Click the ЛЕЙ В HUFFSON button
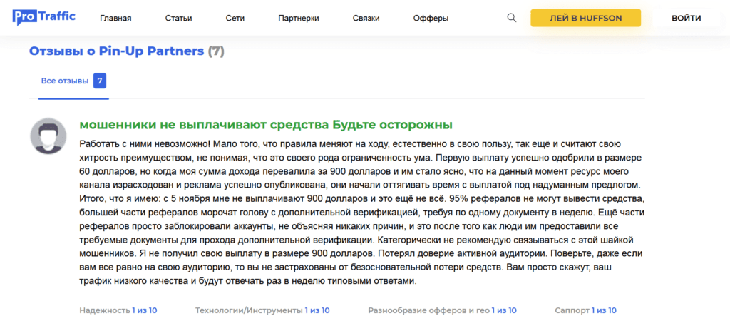Viewport: 730px width, 321px height. (x=586, y=18)
